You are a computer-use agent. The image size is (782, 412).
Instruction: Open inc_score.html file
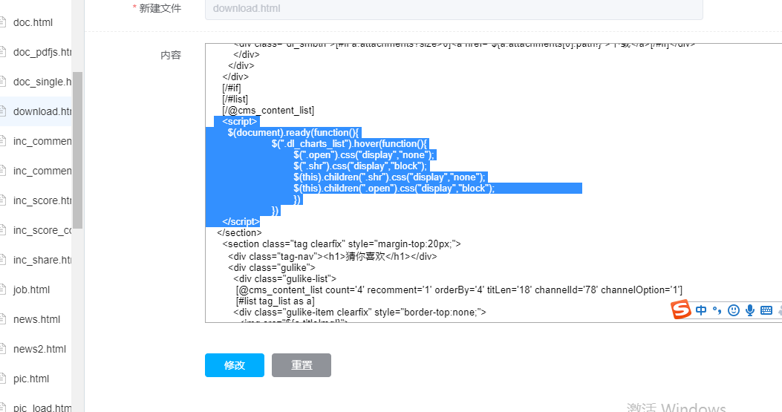[42, 200]
